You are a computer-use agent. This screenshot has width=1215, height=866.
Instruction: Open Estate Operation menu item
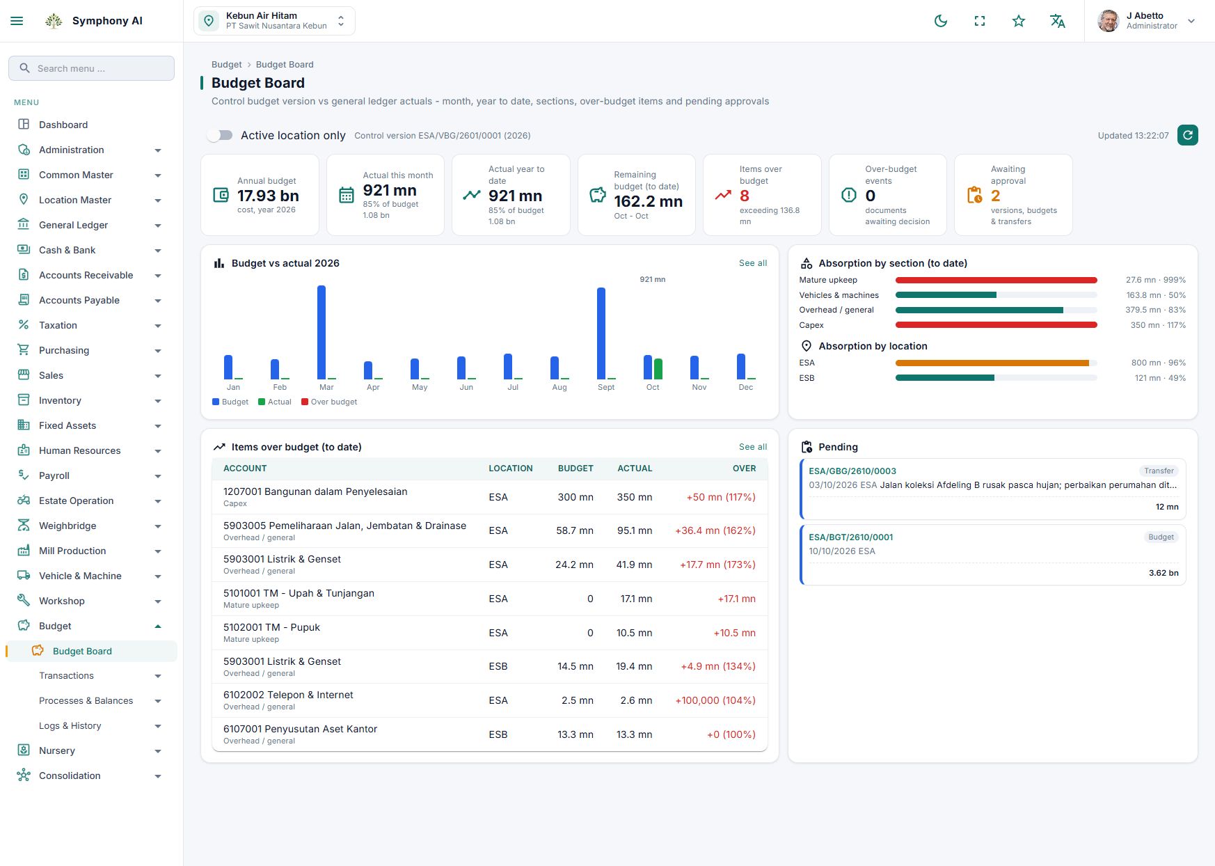tap(92, 501)
